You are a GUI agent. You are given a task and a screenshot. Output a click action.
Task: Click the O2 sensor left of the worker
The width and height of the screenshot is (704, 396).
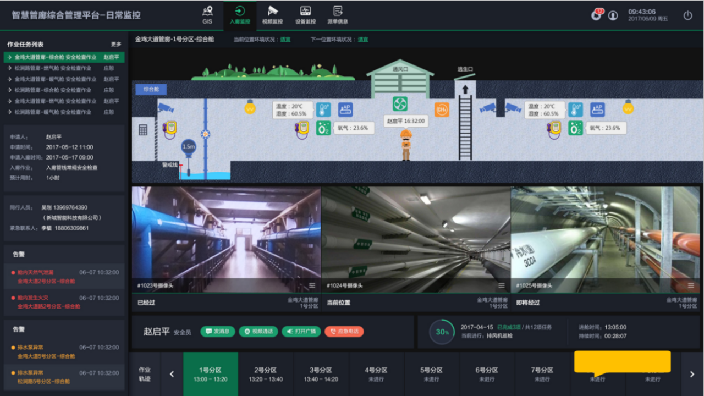[323, 128]
